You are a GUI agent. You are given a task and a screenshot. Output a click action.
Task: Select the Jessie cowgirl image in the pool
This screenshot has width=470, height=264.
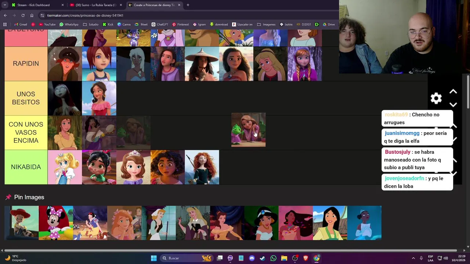point(21,223)
